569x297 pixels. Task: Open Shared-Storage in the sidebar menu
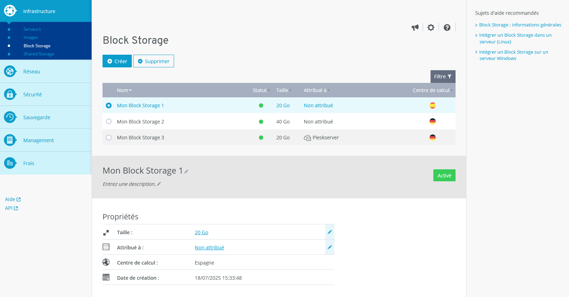click(39, 54)
